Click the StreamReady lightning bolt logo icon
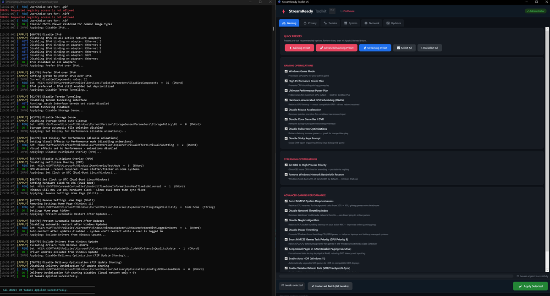This screenshot has width=550, height=296. pyautogui.click(x=284, y=11)
